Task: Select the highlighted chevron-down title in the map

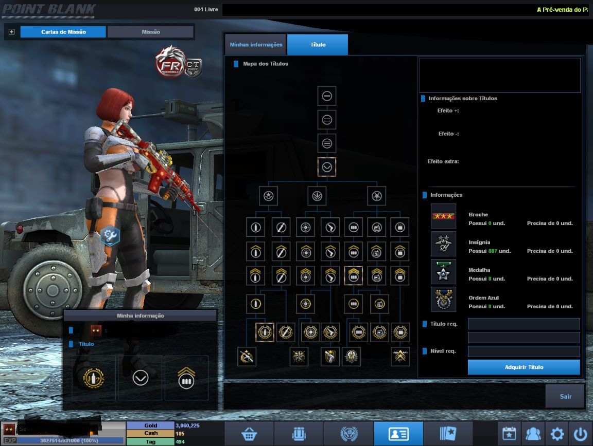Action: 327,167
